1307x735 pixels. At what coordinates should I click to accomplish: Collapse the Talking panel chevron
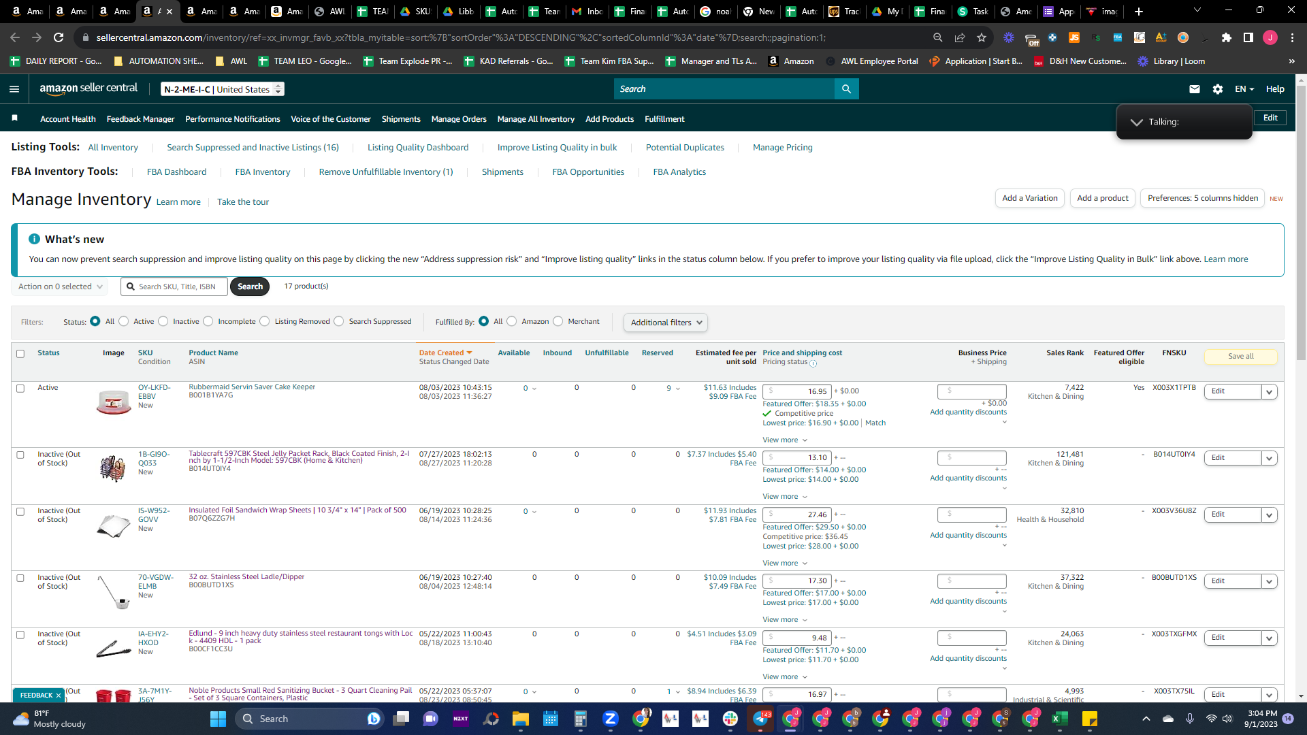tap(1136, 122)
